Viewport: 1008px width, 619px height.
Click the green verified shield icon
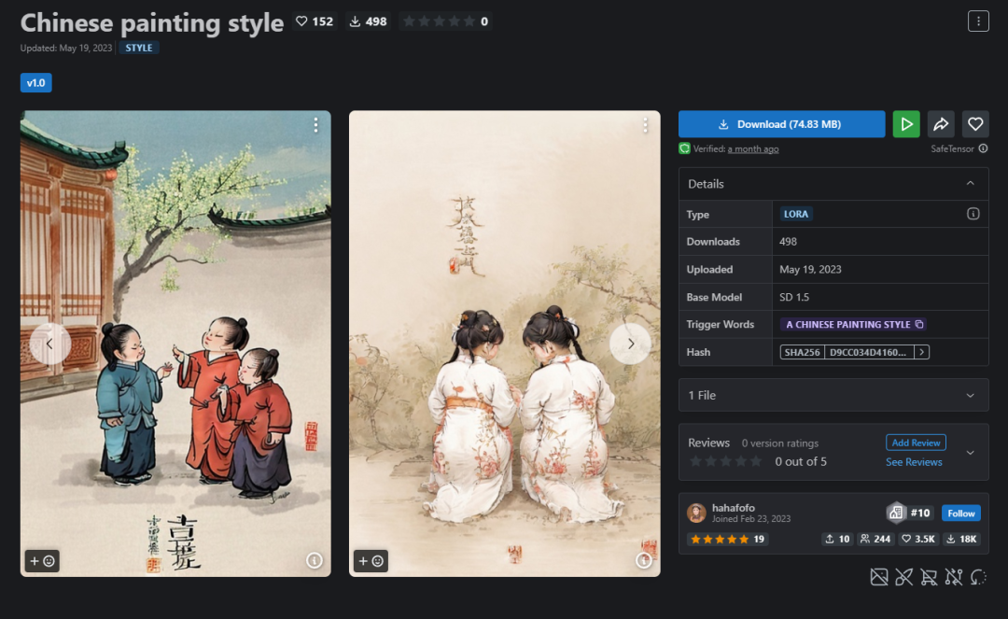point(685,148)
